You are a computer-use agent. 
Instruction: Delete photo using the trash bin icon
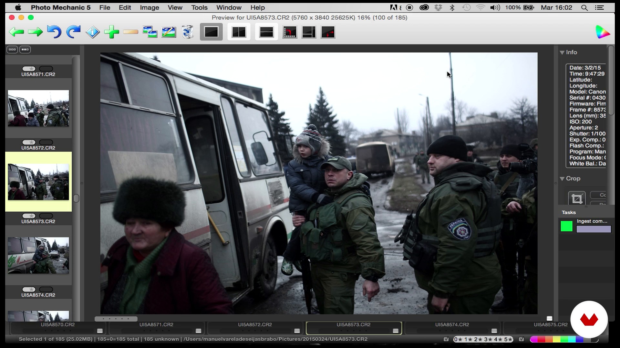click(188, 32)
